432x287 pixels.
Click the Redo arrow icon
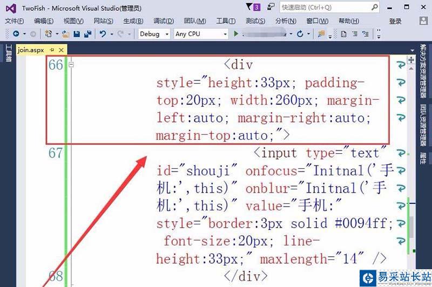120,34
